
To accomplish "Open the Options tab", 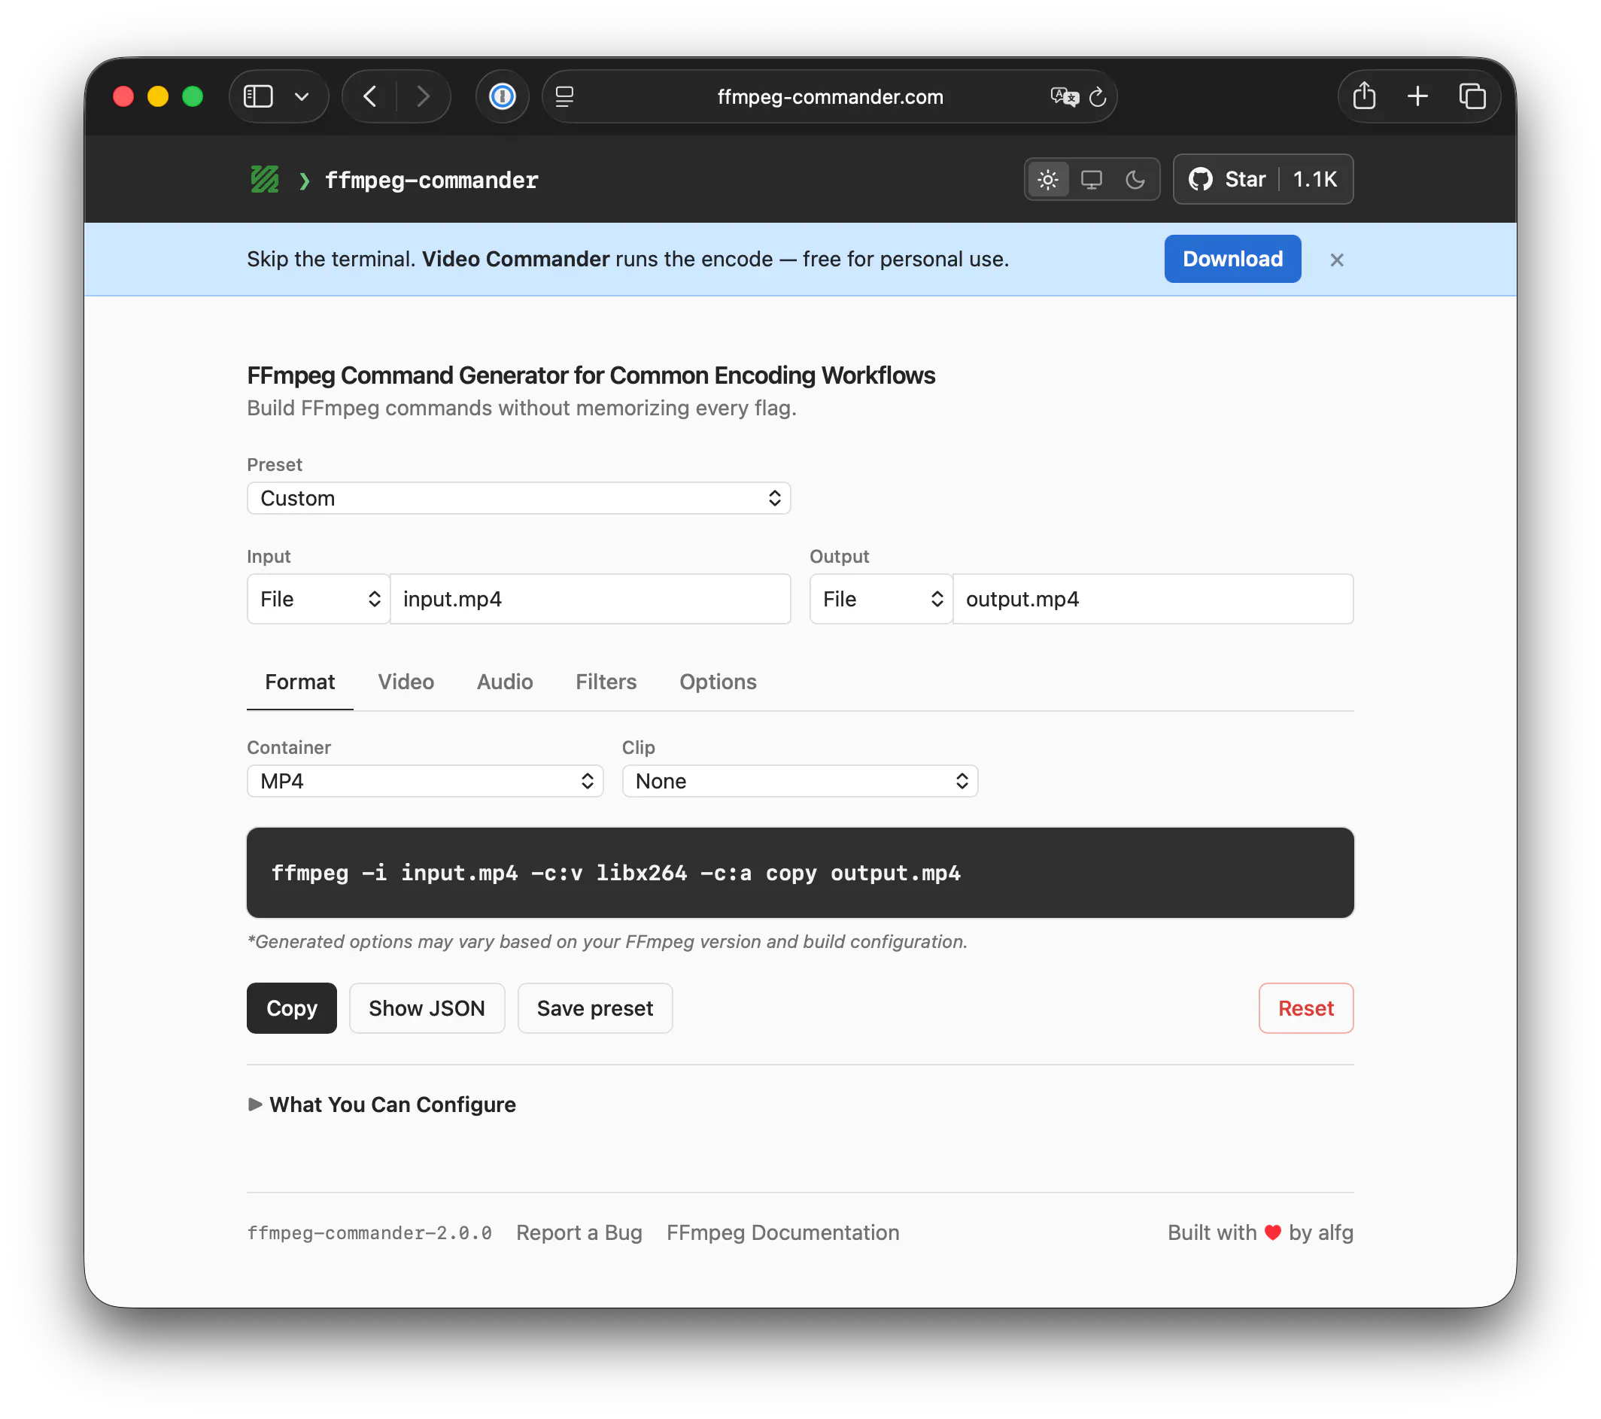I will click(718, 682).
